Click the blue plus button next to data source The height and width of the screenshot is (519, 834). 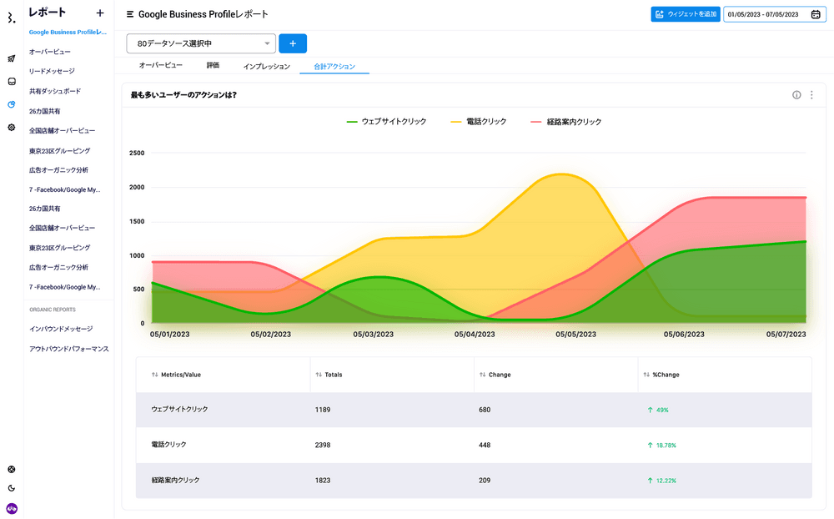[293, 43]
